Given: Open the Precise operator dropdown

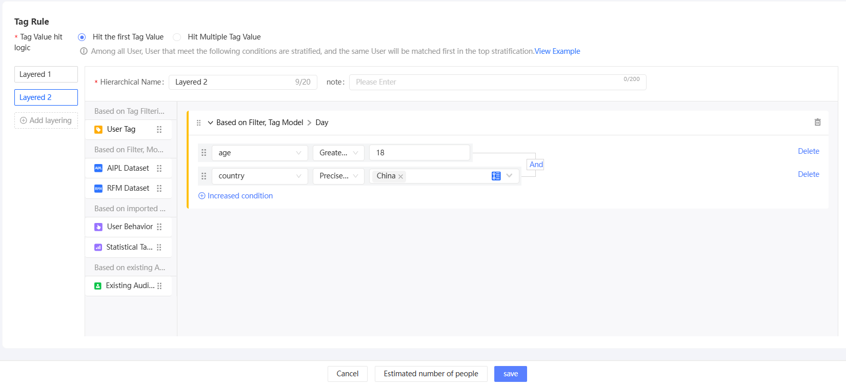Looking at the screenshot, I should click(338, 176).
